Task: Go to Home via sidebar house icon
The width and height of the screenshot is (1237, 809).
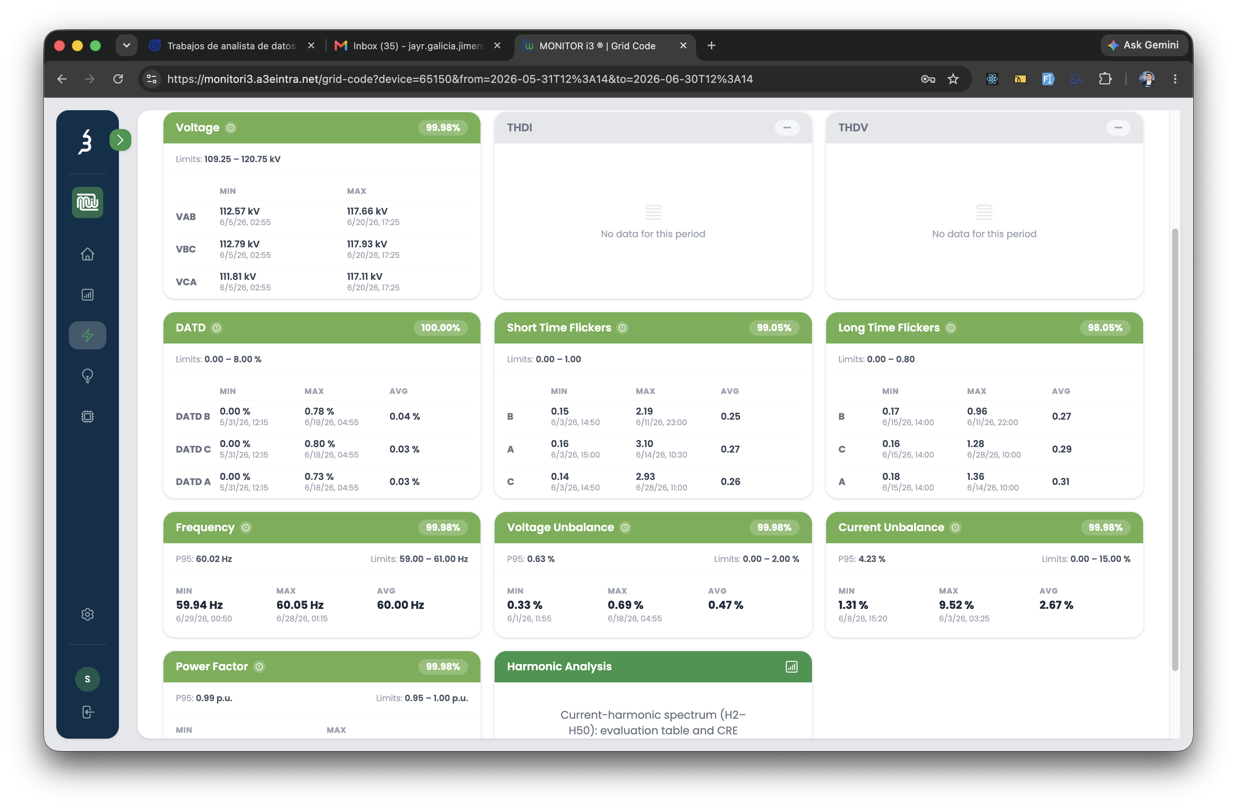Action: point(87,254)
